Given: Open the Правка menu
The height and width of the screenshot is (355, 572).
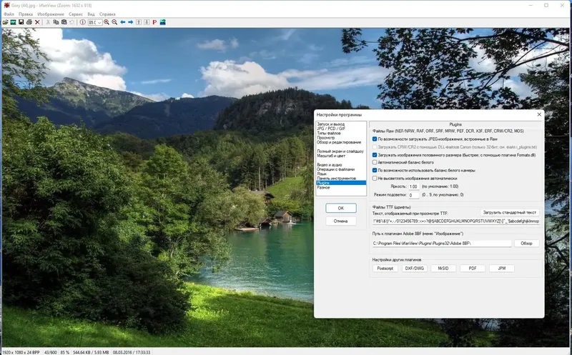Looking at the screenshot, I should coord(26,14).
